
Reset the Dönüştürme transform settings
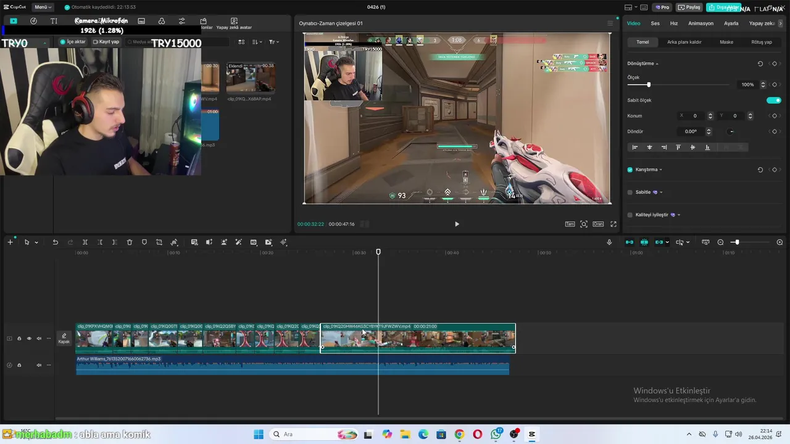[x=760, y=64]
